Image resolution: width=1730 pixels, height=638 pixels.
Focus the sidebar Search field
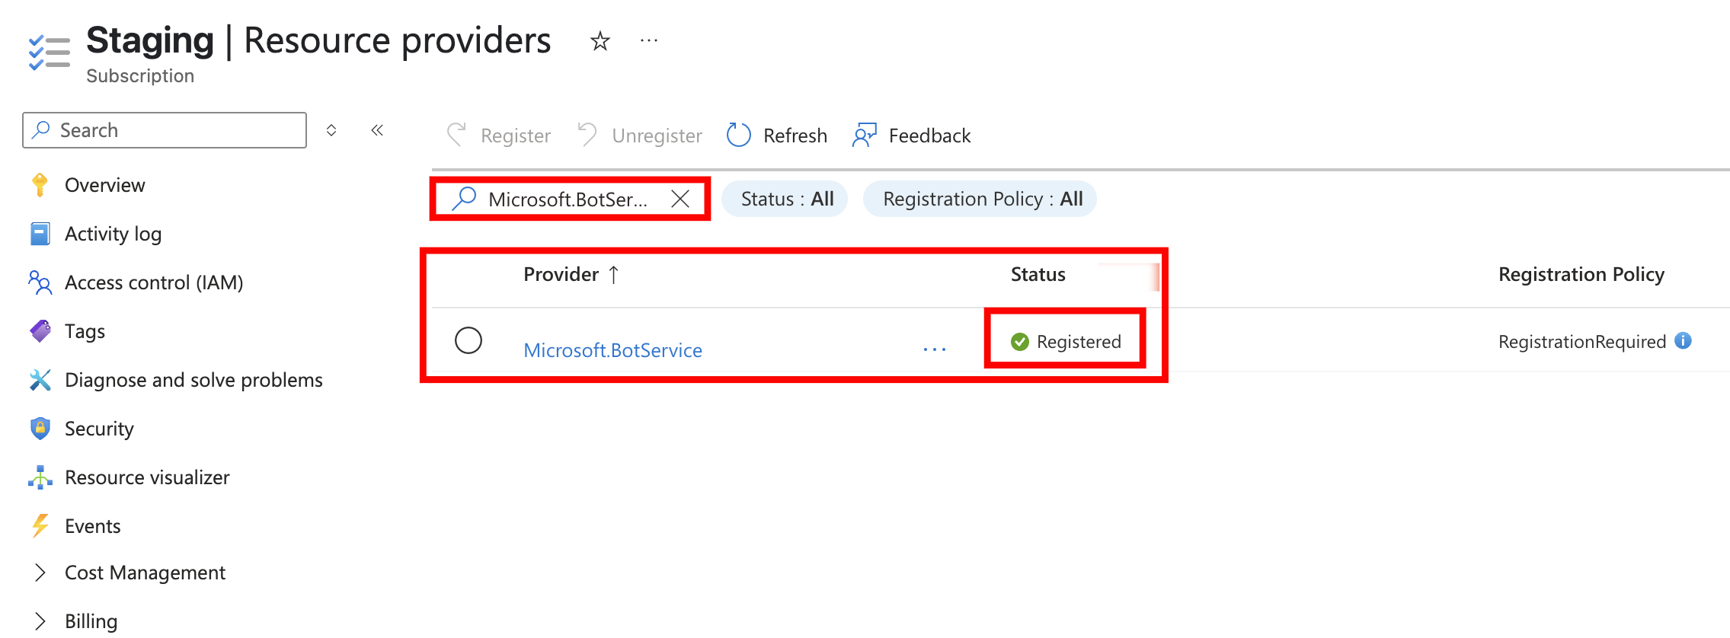pyautogui.click(x=165, y=130)
